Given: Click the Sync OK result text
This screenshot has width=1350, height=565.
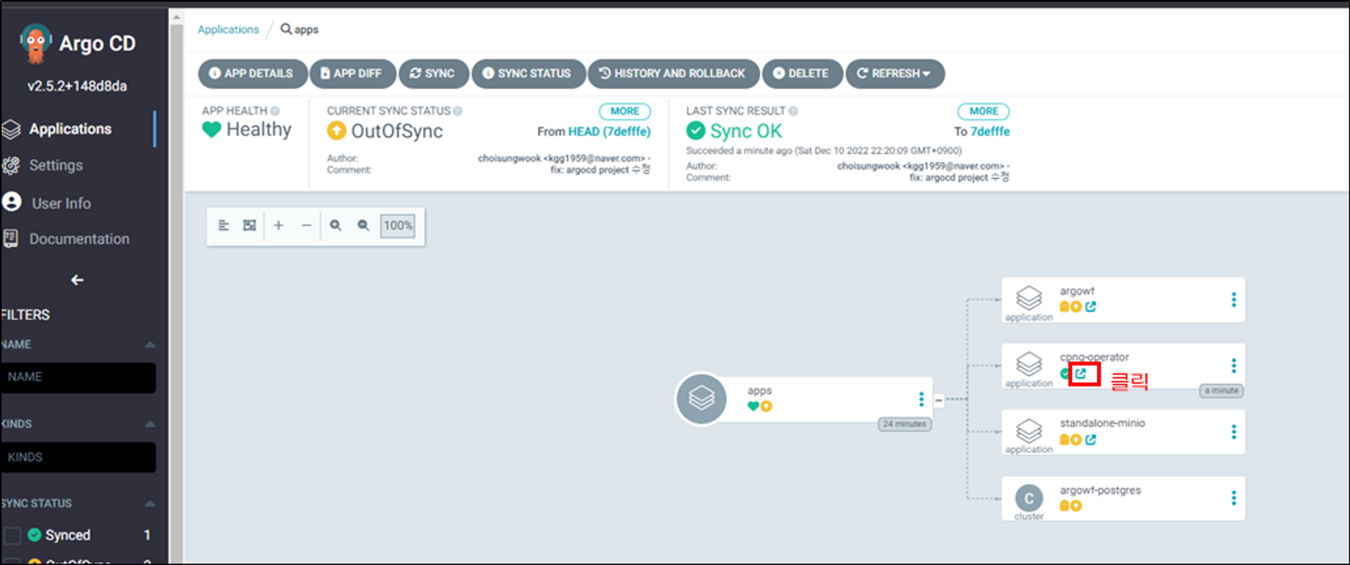Looking at the screenshot, I should pos(746,131).
